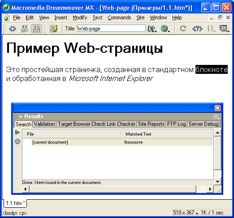Switch to the Link Checker tab
The image size is (234, 218).
pyautogui.click(x=121, y=124)
